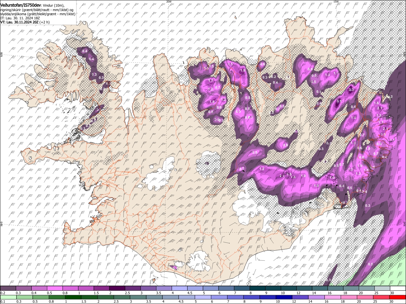Click the 3.1 precipitation value on the map
406x304 pixels.
pos(339,101)
